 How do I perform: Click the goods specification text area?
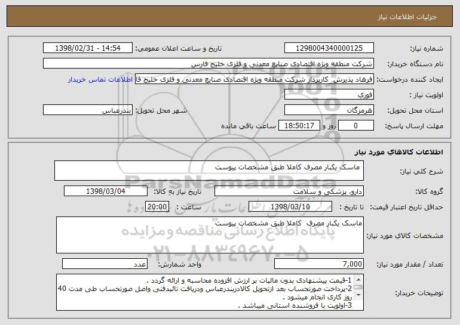coord(210,235)
